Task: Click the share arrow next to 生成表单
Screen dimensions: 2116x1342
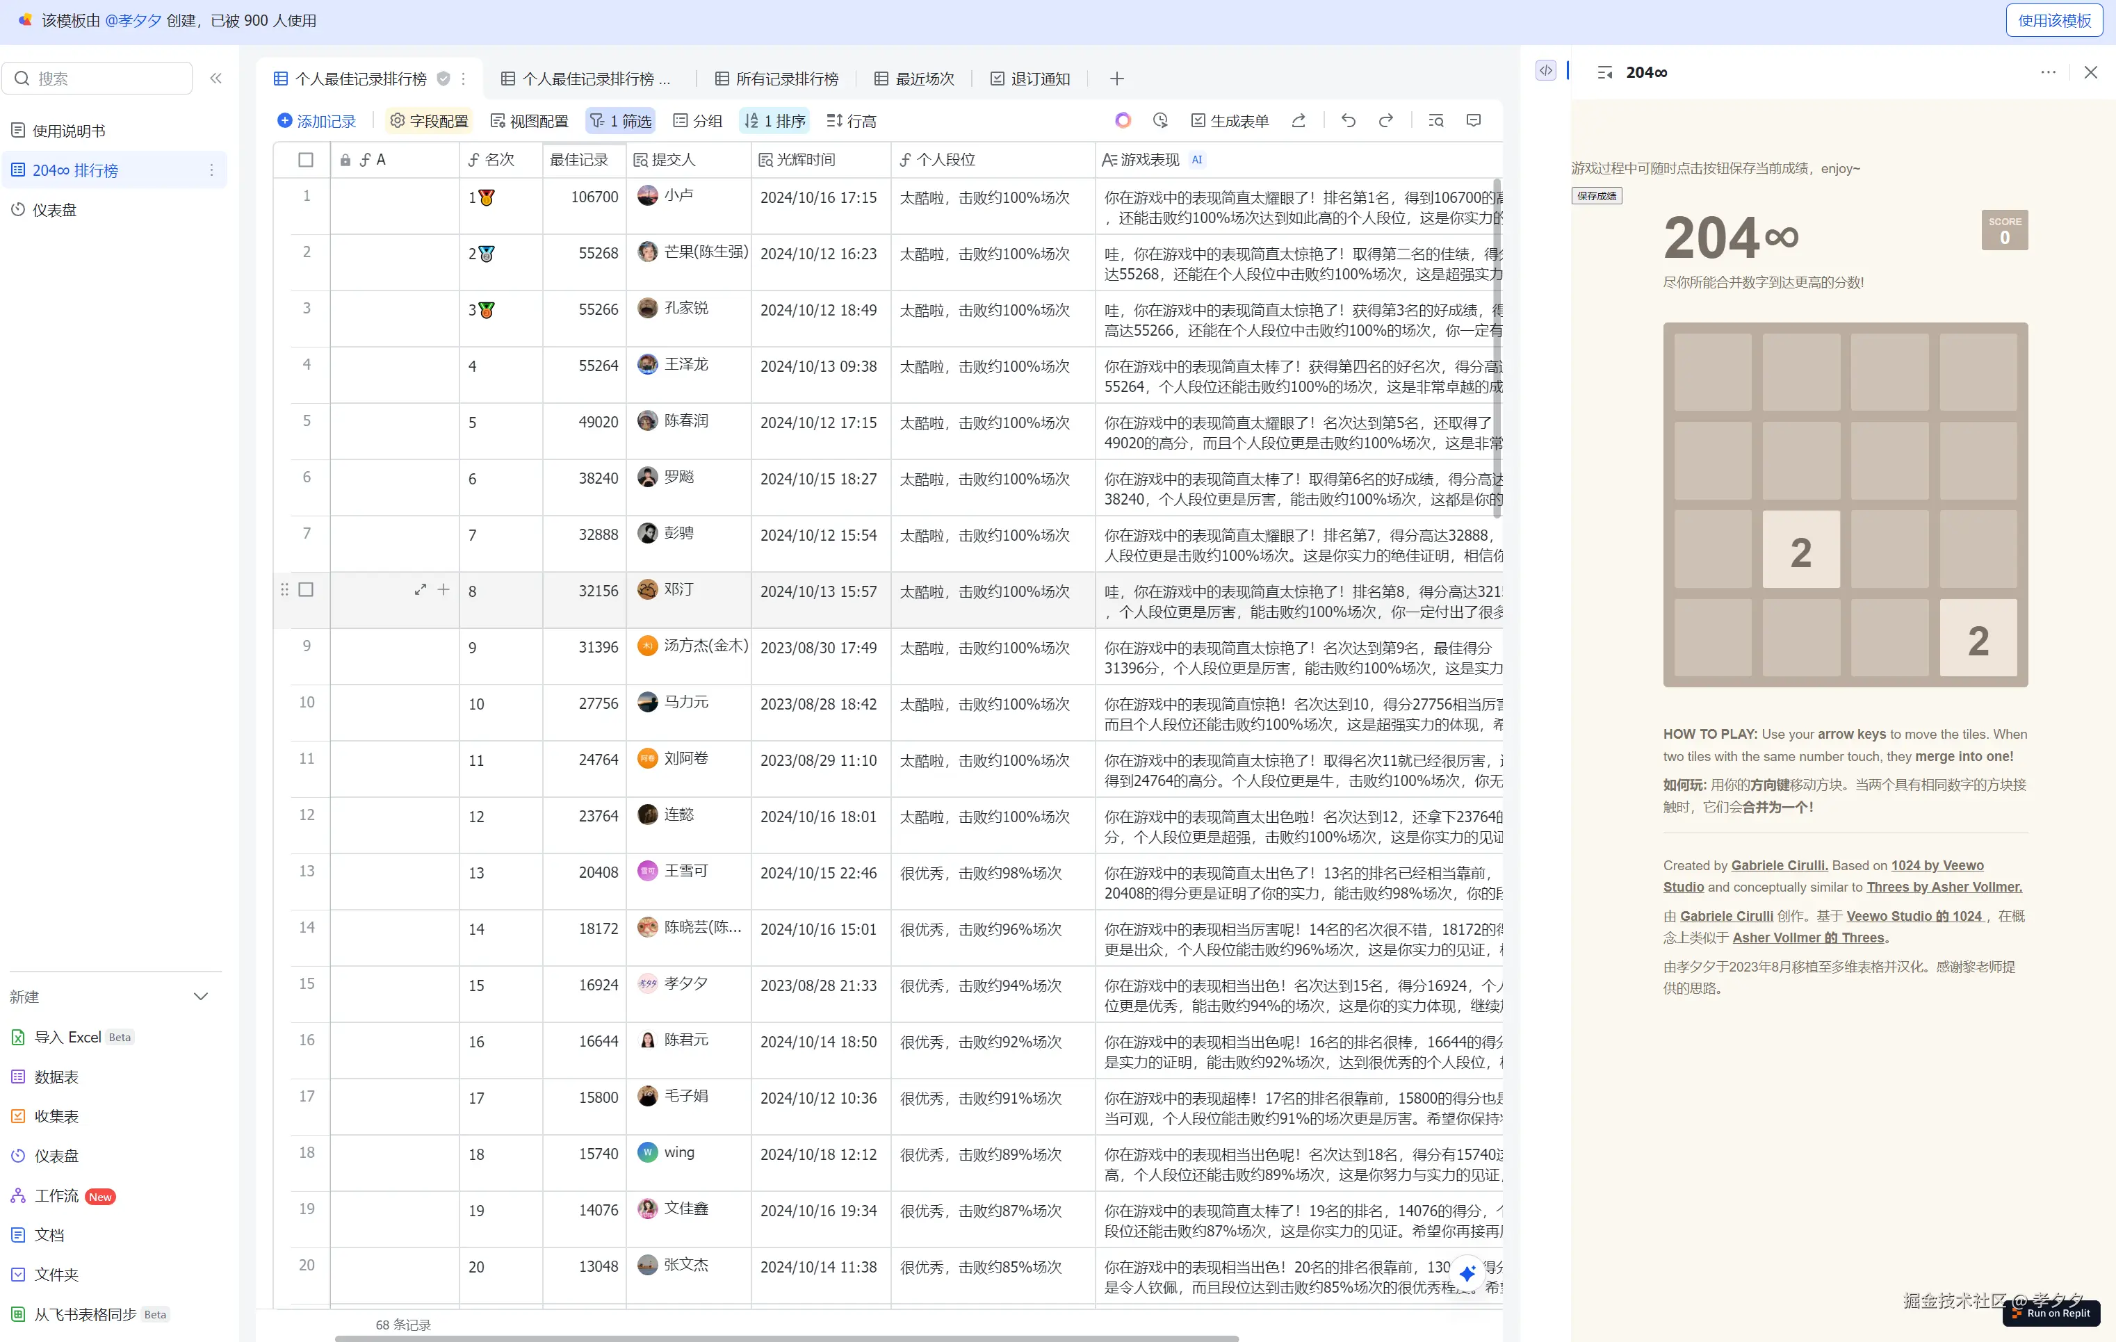Action: [1298, 120]
